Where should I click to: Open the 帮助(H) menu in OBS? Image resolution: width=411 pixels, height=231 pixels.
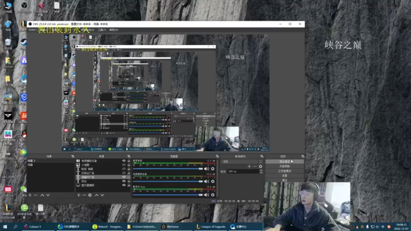114,30
